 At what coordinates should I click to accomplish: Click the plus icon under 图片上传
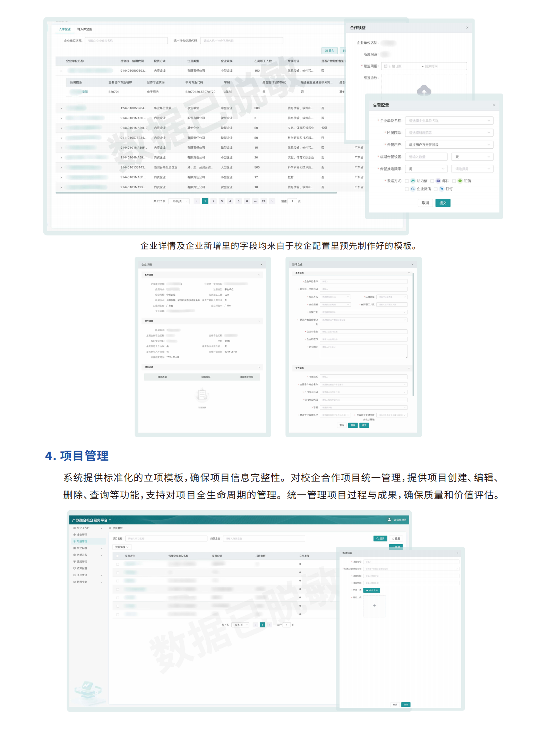click(x=374, y=606)
